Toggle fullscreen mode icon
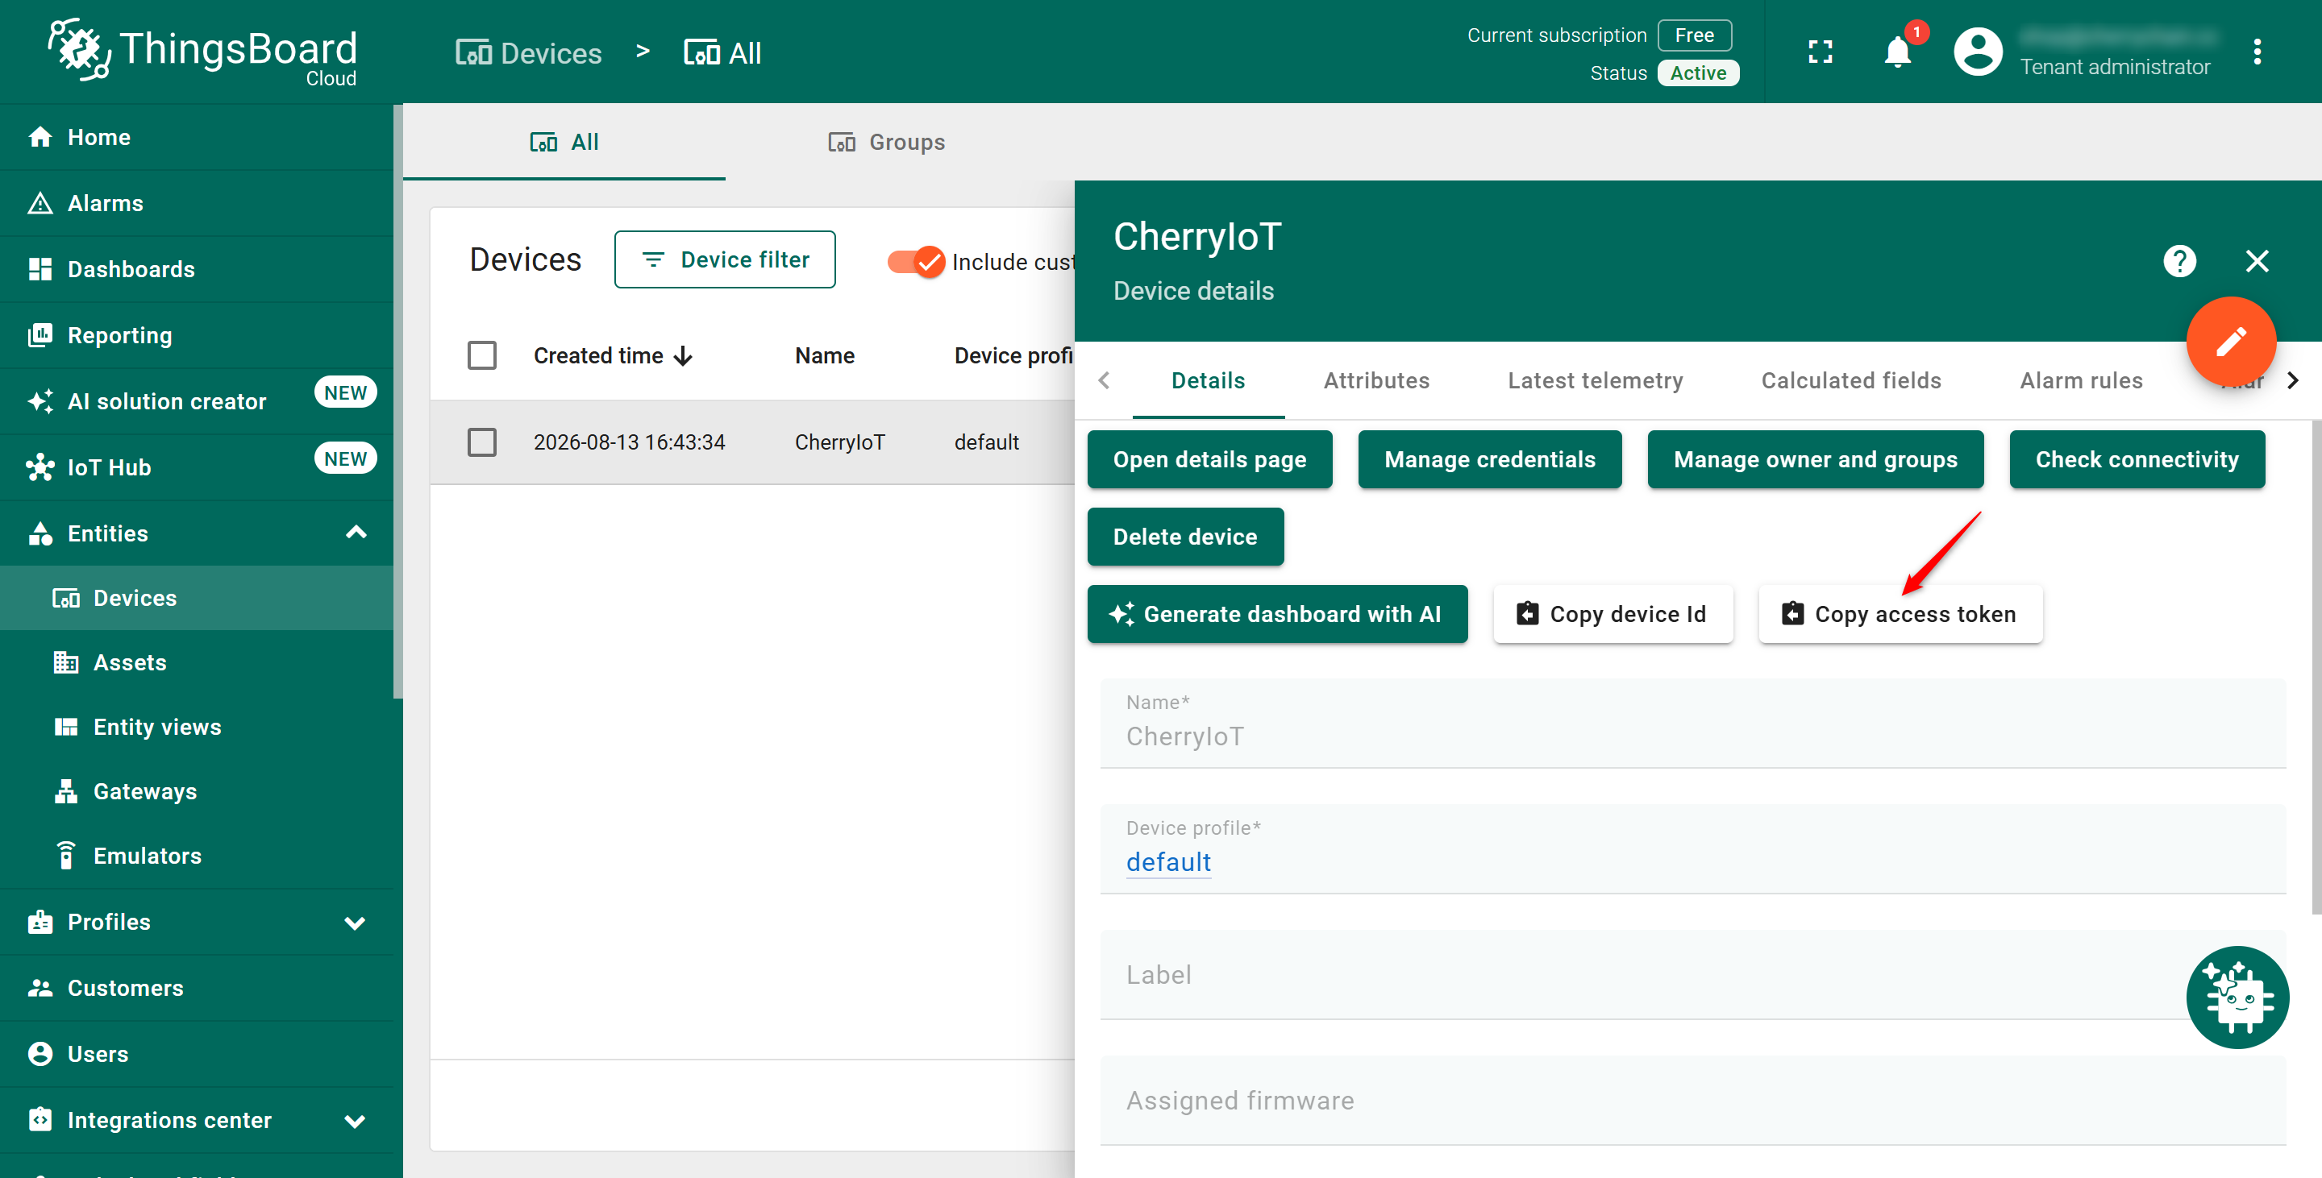This screenshot has height=1178, width=2322. 1820,52
